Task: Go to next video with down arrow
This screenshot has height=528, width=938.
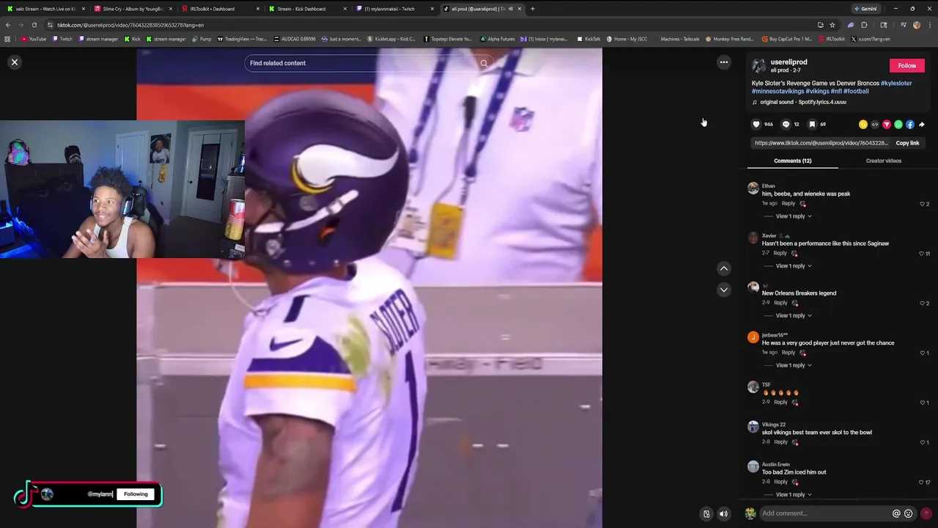Action: coord(724,290)
